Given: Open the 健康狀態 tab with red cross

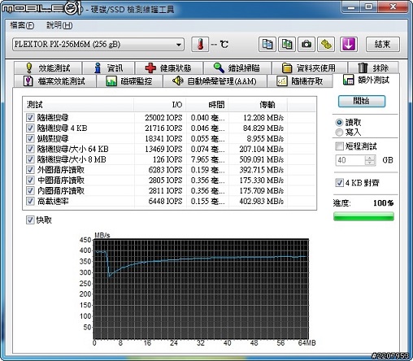Looking at the screenshot, I should pos(169,67).
